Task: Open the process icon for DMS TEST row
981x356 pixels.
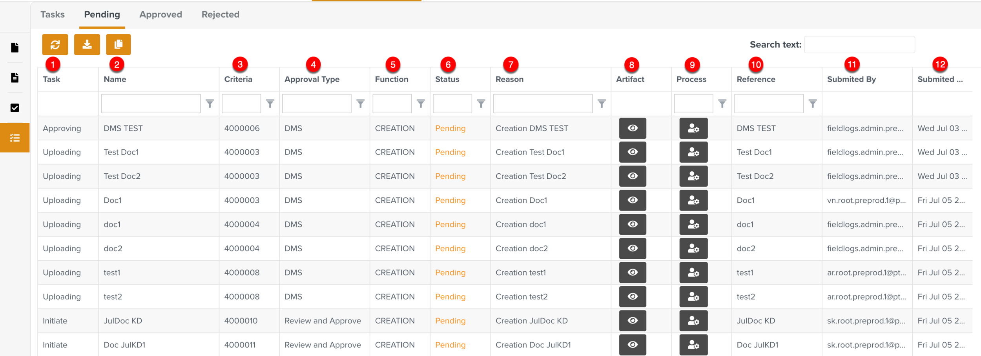Action: tap(693, 128)
